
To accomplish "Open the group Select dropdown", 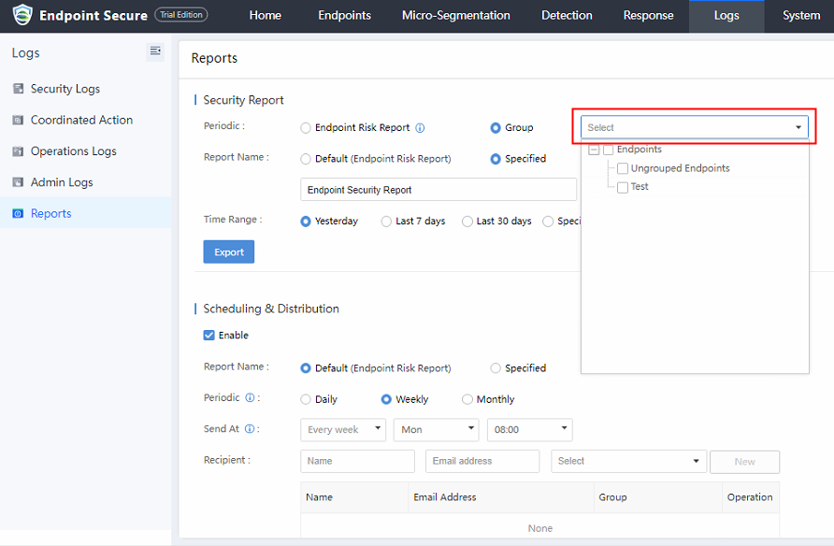I will click(694, 127).
